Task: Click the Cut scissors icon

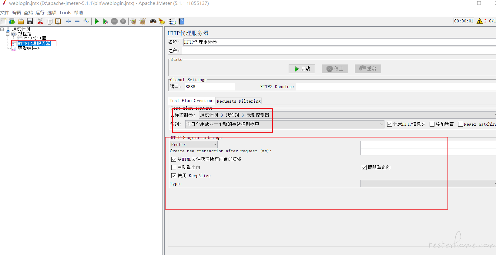Action: pyautogui.click(x=40, y=21)
